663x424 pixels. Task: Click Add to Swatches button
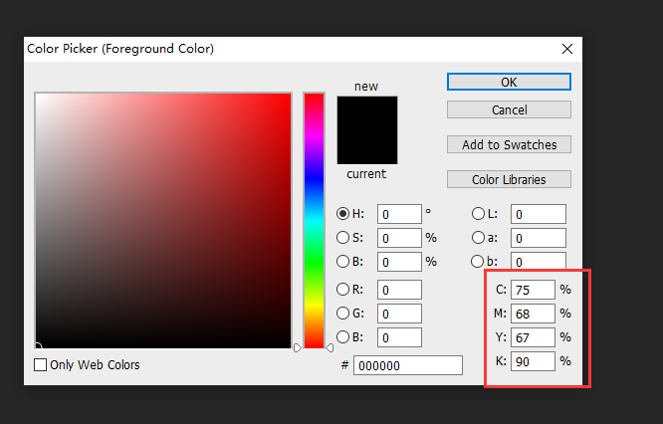click(x=509, y=144)
